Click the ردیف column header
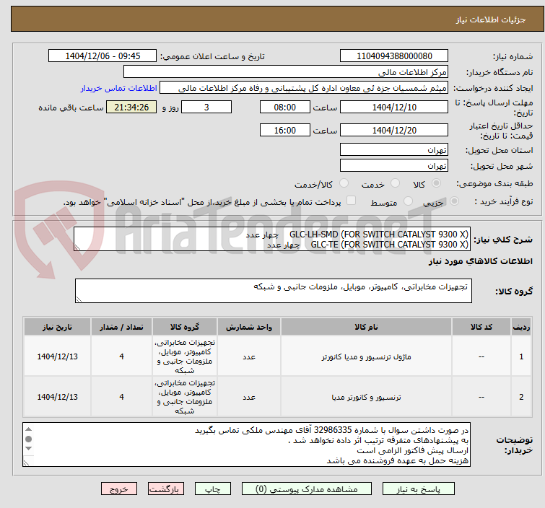 point(521,327)
